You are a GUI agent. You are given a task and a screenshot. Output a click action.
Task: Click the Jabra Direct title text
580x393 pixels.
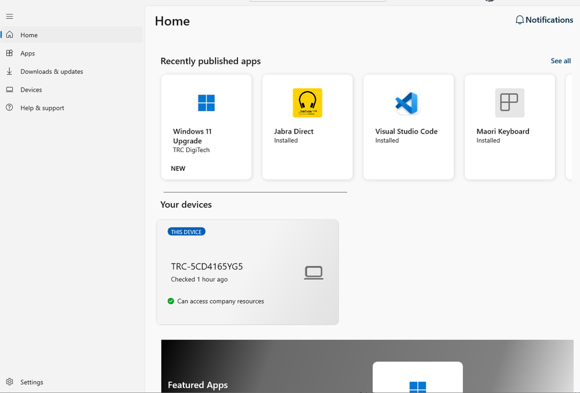pyautogui.click(x=294, y=131)
